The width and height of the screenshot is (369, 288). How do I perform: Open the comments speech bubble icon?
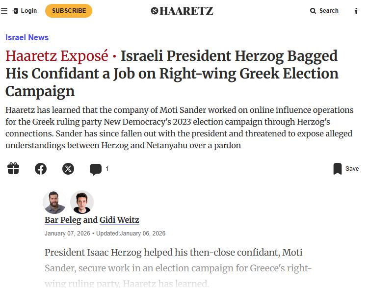point(96,169)
